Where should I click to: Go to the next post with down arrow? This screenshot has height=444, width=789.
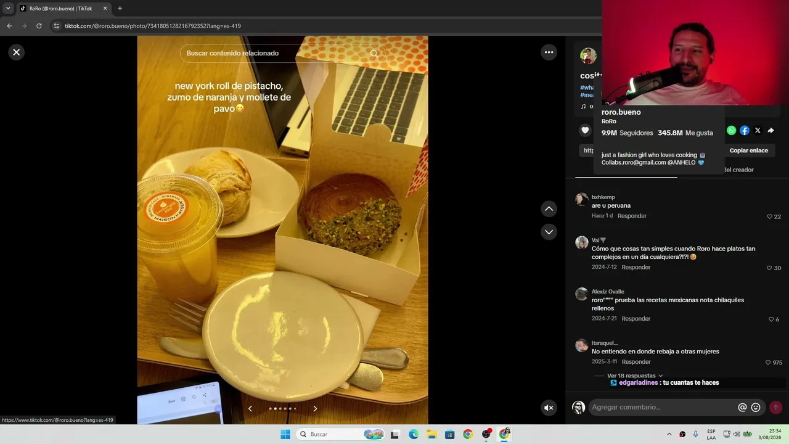point(549,232)
